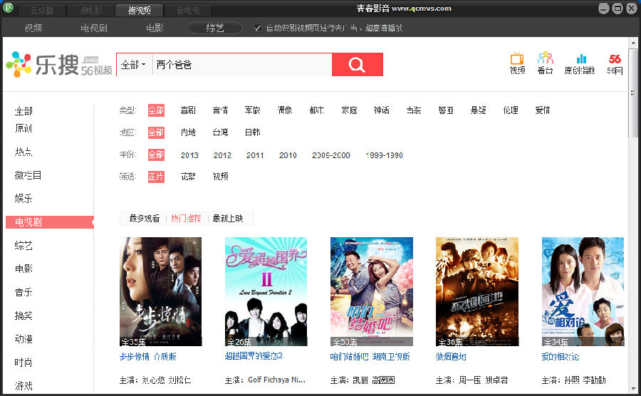Select 音乐 in the left sidebar
The image size is (641, 396).
(24, 292)
